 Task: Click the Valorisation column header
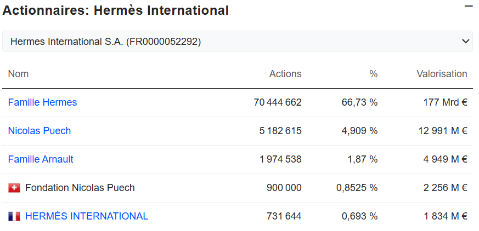[441, 74]
